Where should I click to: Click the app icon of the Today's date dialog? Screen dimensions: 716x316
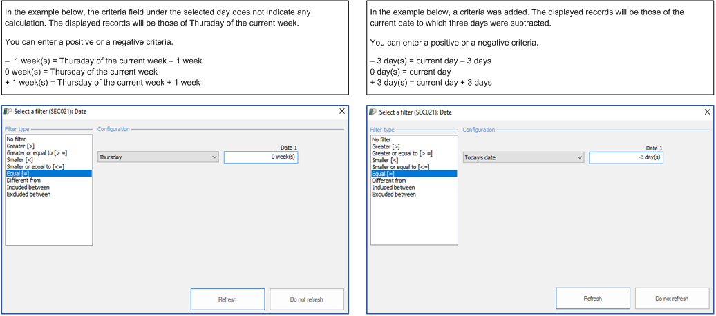click(373, 112)
